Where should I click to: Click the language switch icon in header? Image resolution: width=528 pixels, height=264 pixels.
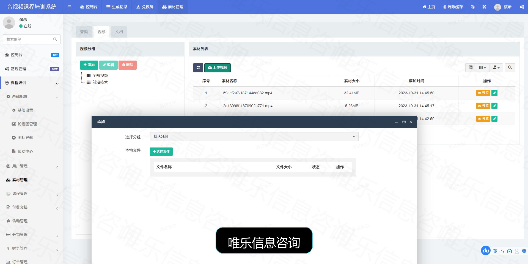click(x=472, y=7)
